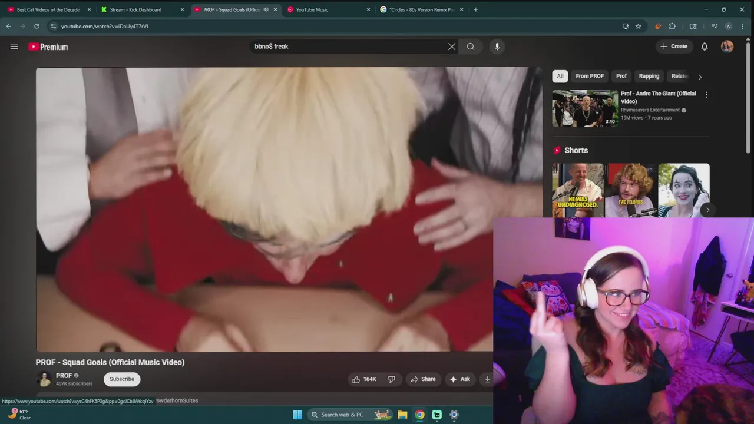
Task: Open the Extensions puzzle menu
Action: pos(672,26)
